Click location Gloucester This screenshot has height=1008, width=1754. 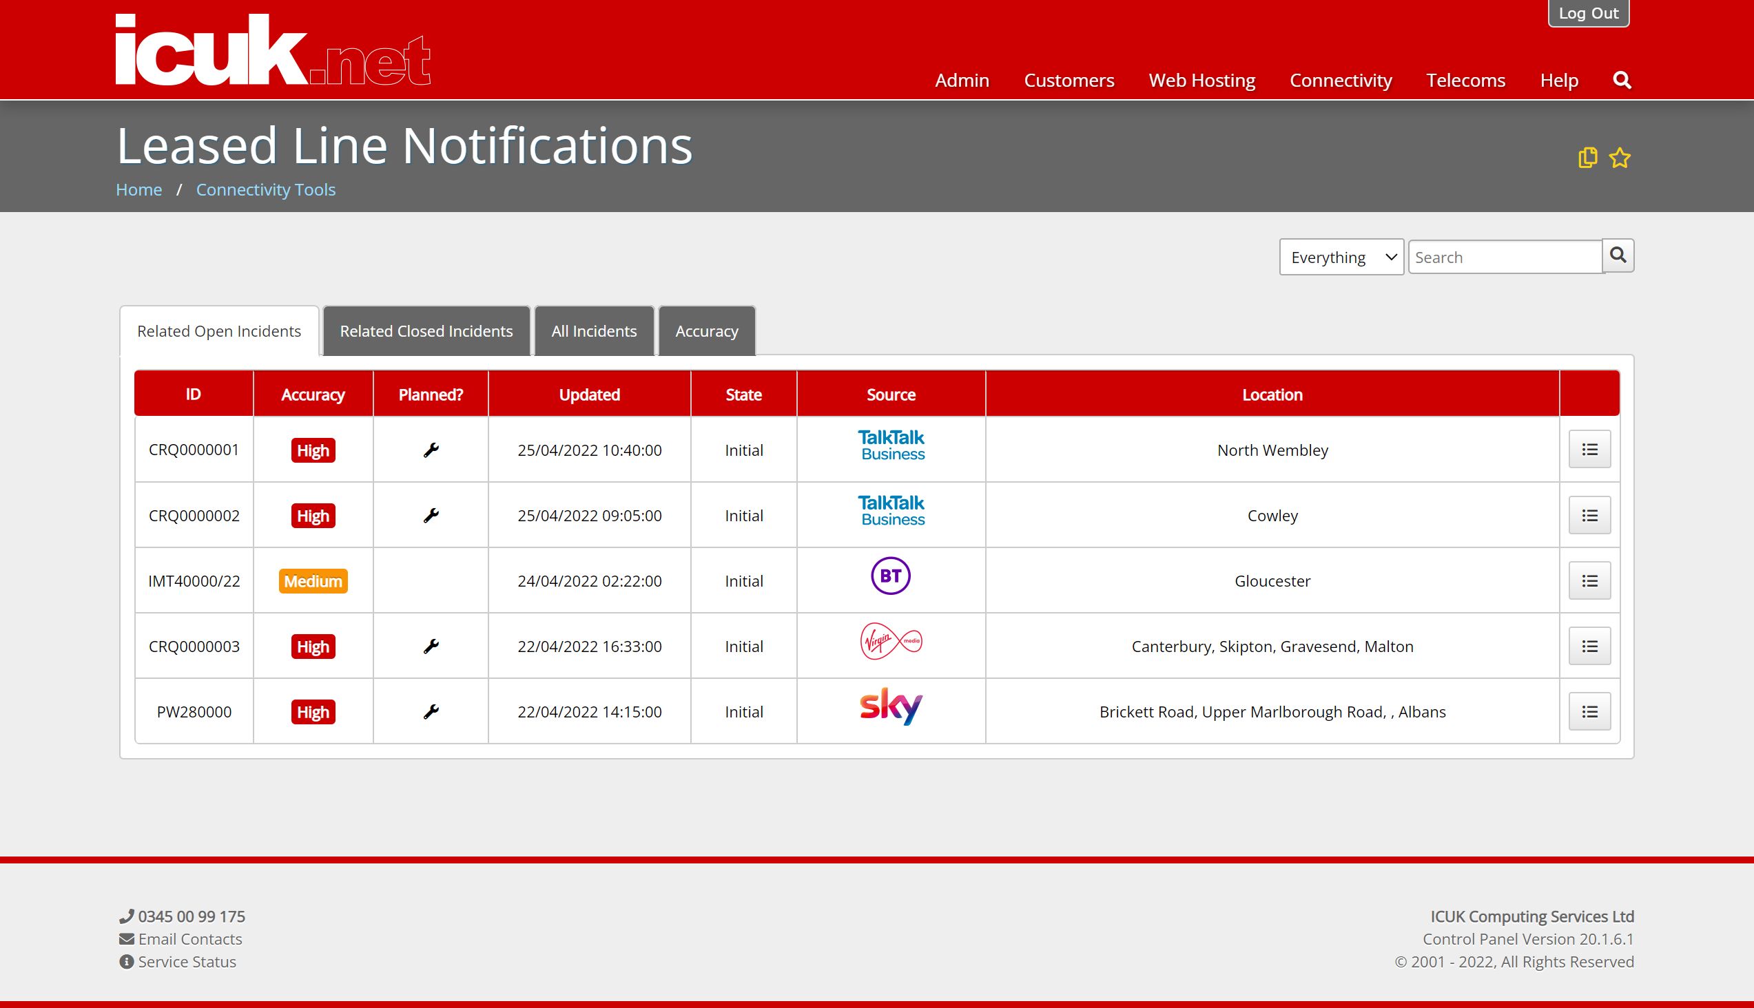[x=1272, y=581]
